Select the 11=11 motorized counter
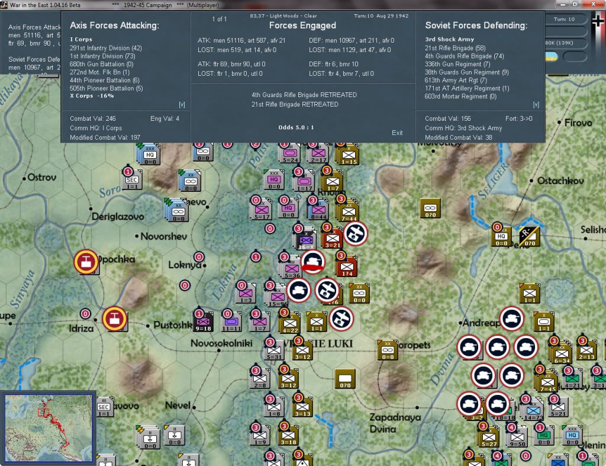The width and height of the screenshot is (606, 466). point(231,322)
